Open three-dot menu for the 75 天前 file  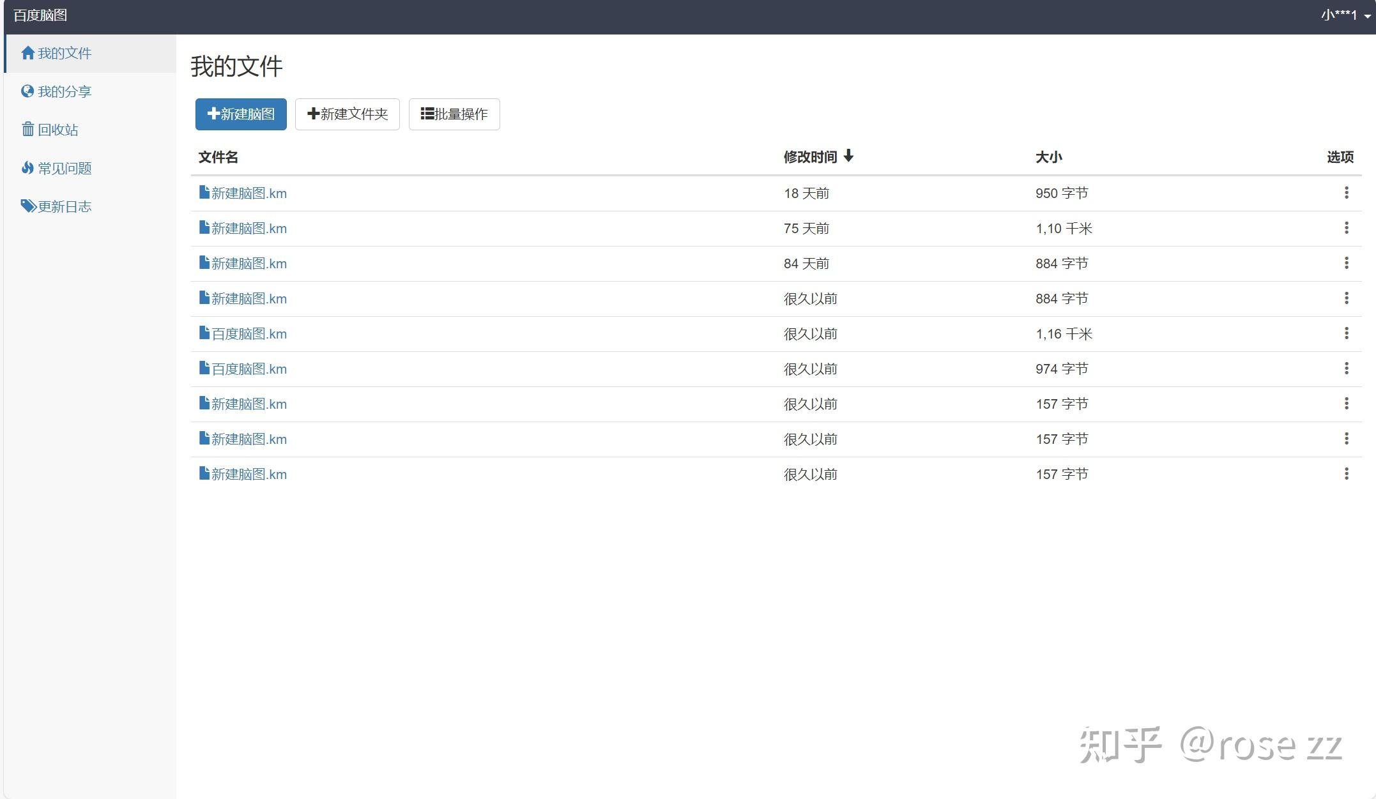[x=1346, y=228]
